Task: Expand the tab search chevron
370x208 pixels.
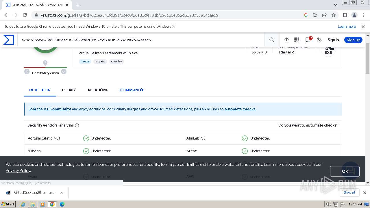Action: point(336,5)
